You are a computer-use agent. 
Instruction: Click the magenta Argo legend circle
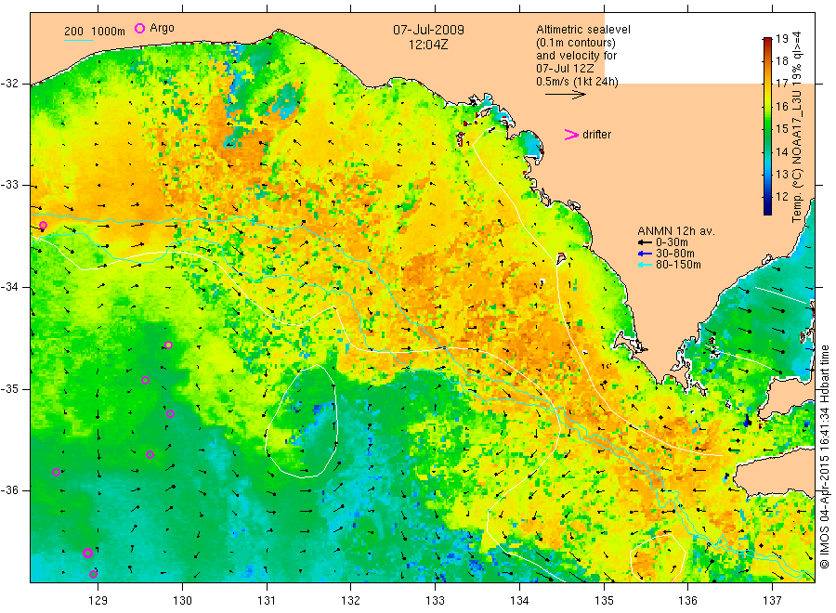(x=139, y=28)
